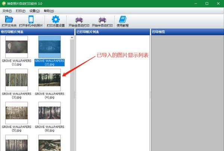Image resolution: width=224 pixels, height=151 pixels.
Task: Select thumbnail GROVE WALLPAPERS (2).jpg
Action: pyautogui.click(x=50, y=47)
